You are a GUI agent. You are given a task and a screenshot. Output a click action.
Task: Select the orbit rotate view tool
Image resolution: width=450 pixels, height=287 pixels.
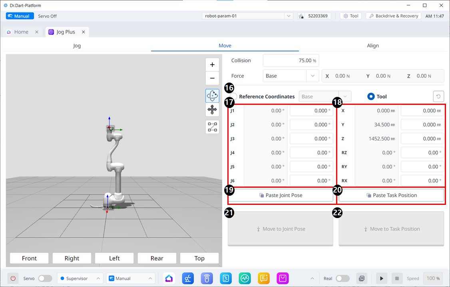(x=212, y=96)
